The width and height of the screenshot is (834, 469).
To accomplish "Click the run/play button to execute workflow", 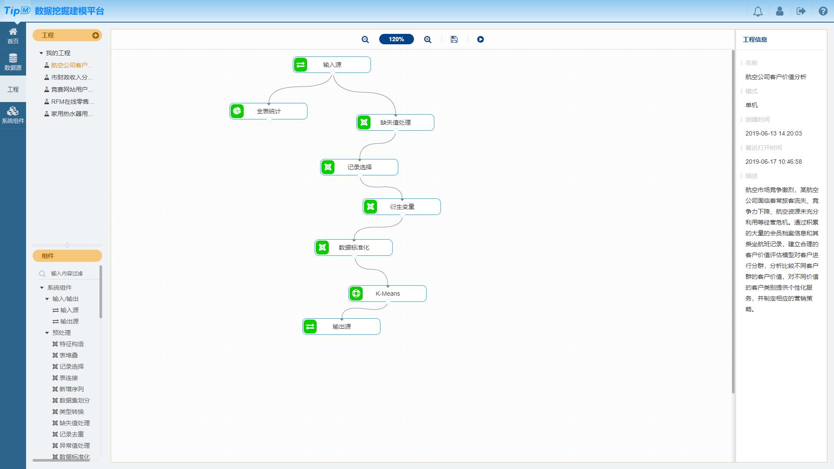I will (481, 39).
